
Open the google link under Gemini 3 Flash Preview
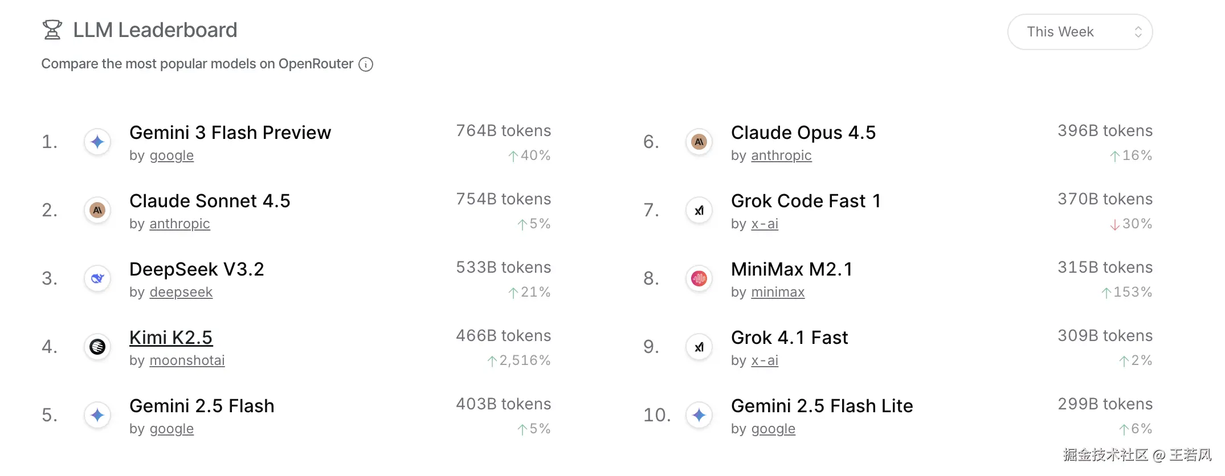coord(171,155)
